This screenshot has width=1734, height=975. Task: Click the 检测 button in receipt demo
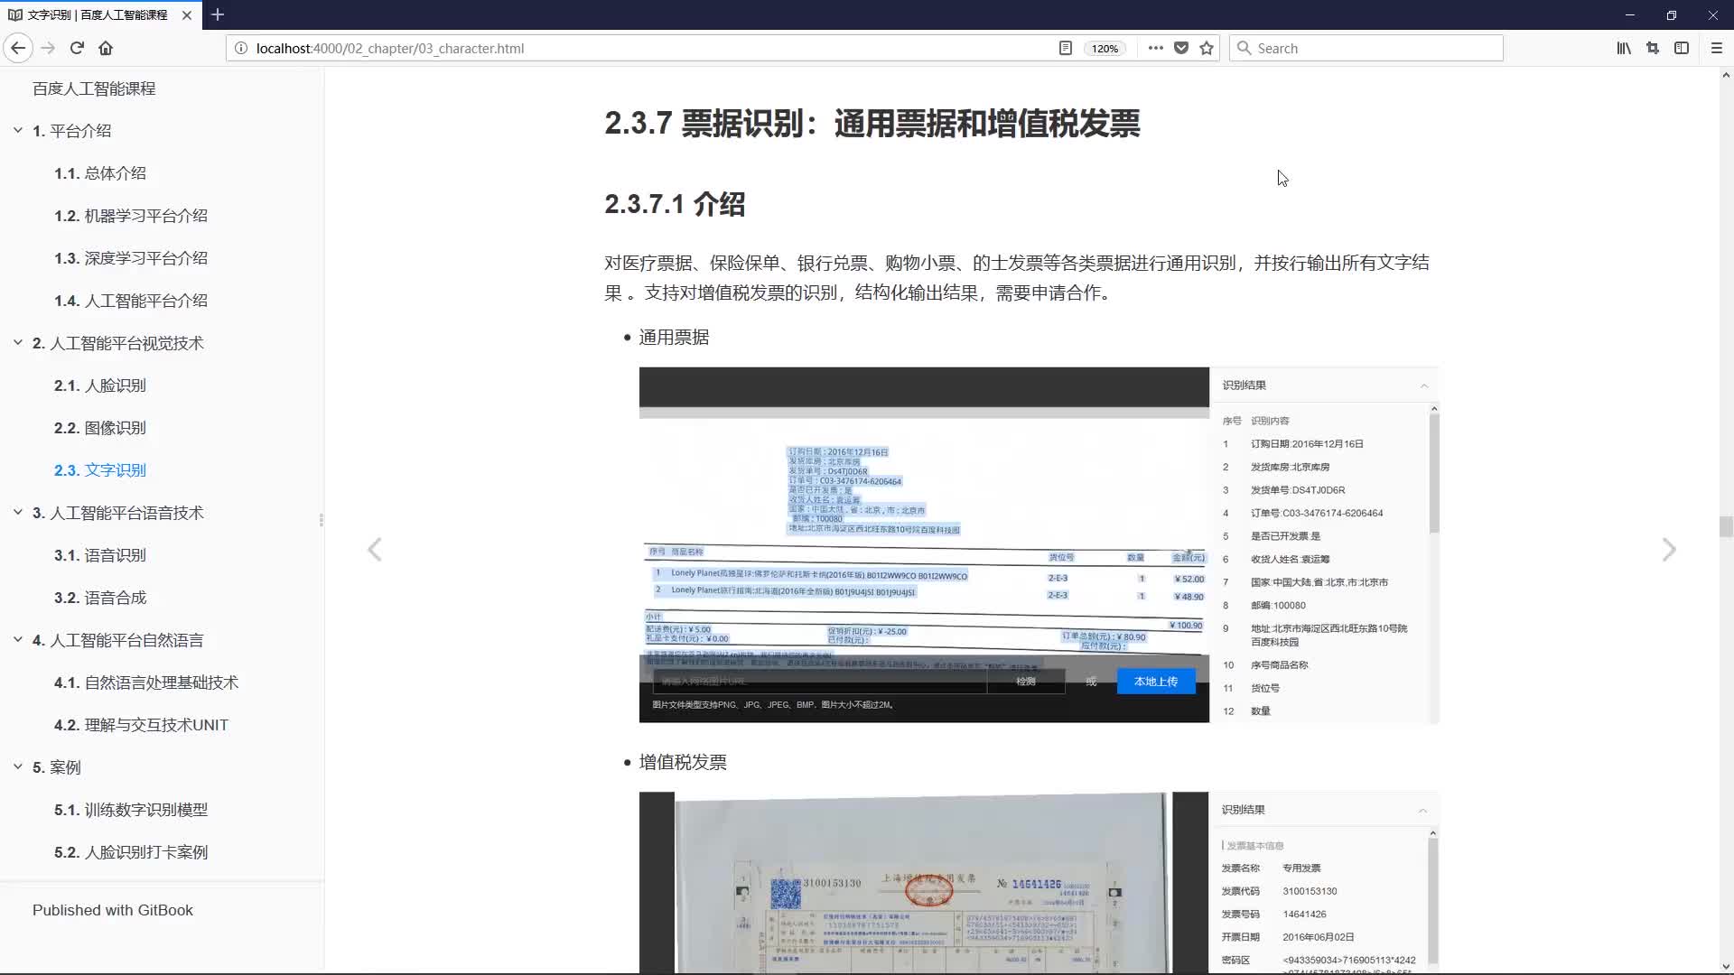pyautogui.click(x=1026, y=682)
